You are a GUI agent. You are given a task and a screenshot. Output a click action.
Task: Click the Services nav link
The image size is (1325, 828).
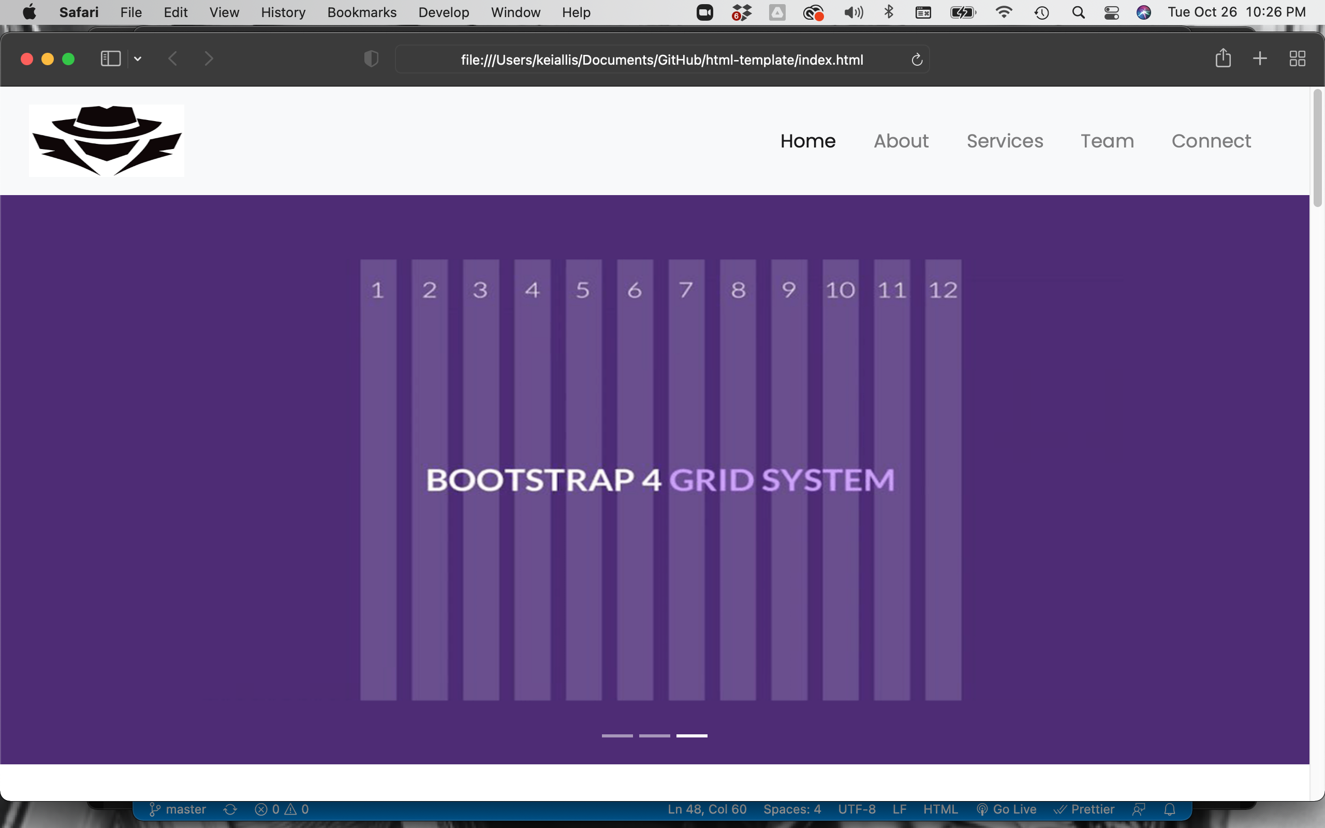[x=1005, y=141]
